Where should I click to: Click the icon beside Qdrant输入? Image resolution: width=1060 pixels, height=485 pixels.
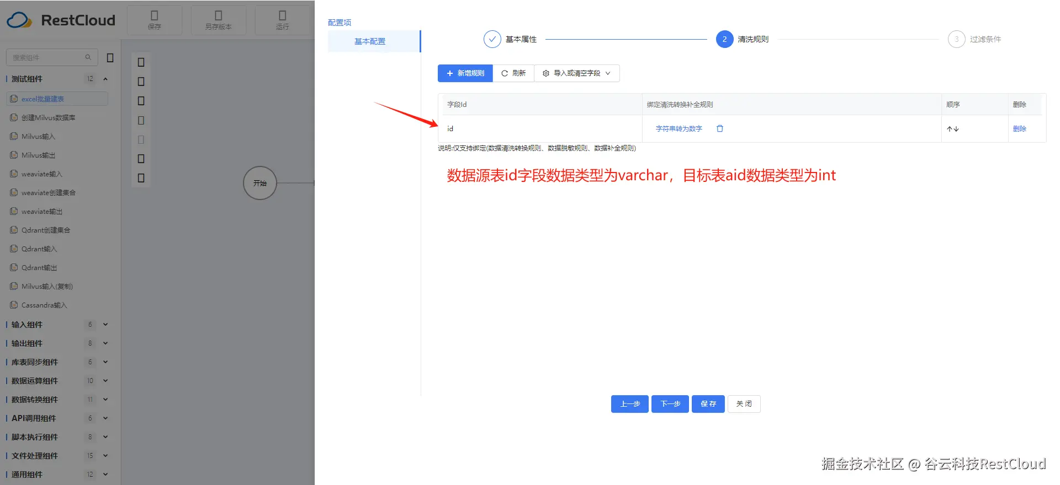pyautogui.click(x=14, y=249)
